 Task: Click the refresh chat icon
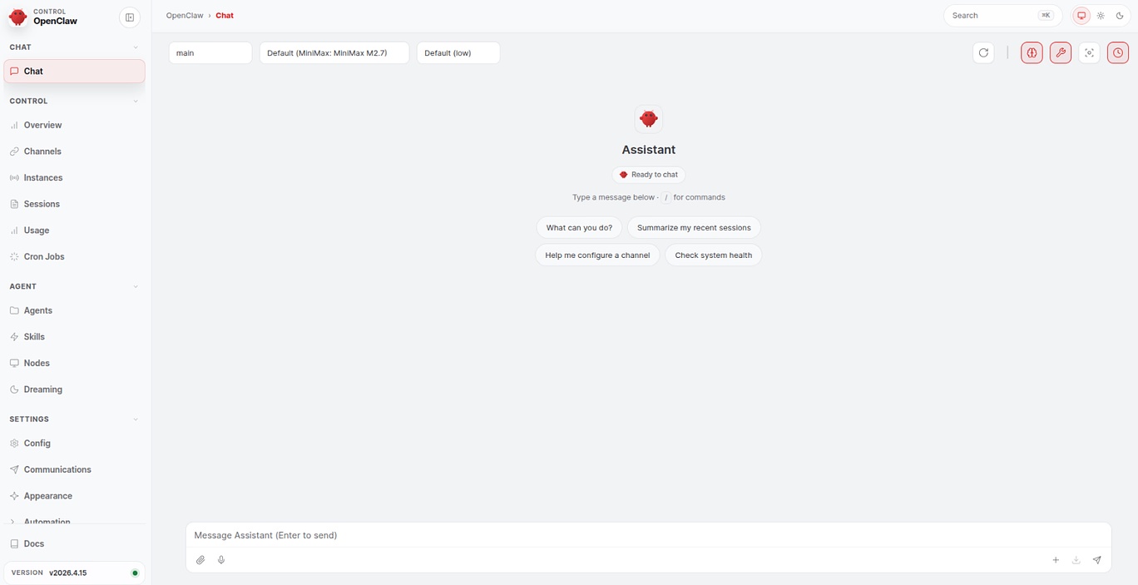[983, 52]
